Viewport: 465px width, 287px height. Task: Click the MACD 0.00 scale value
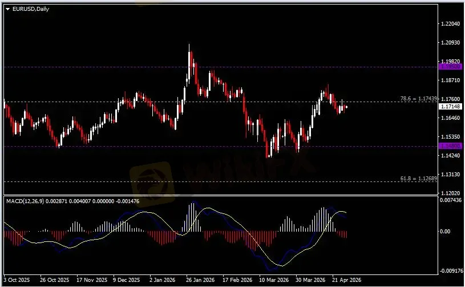pos(446,232)
